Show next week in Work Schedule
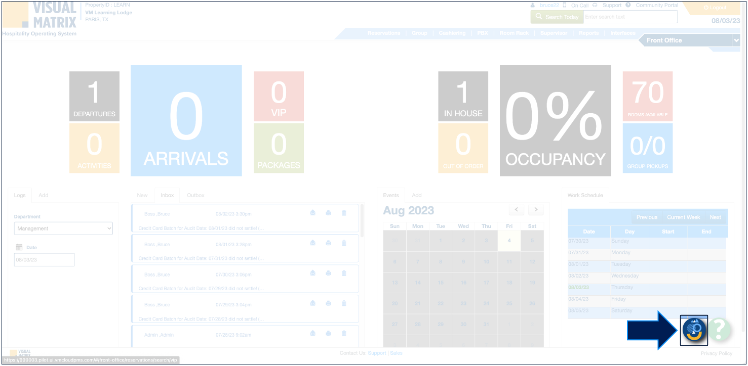Screen dimensions: 748x366 pyautogui.click(x=715, y=217)
